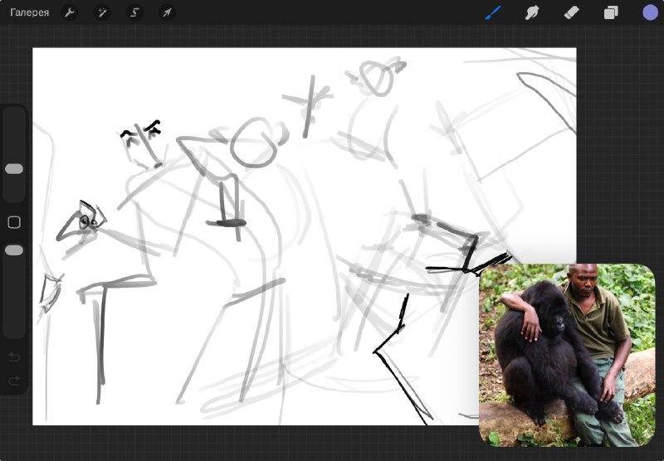Select the Smudge finger tool
Viewport: 664px width, 461px height.
[x=532, y=12]
